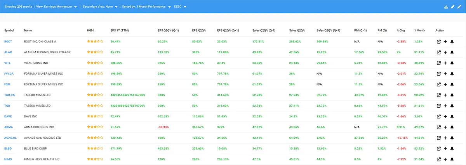Screen dimensions: 466x165
Task: Click the HGM star rating for ROOT
Action: click(x=95, y=41)
